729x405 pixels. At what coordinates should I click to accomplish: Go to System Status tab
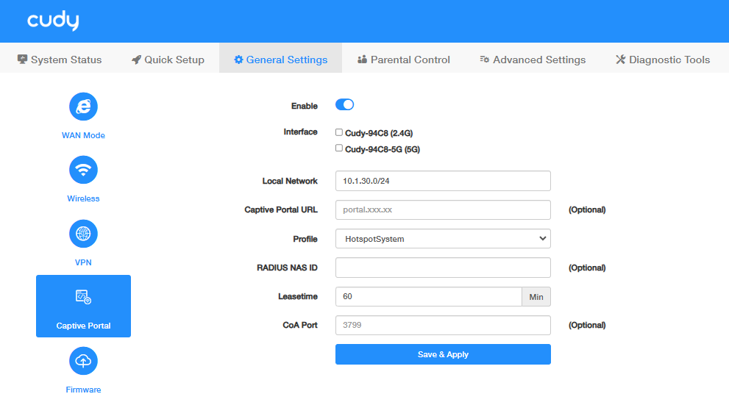pyautogui.click(x=60, y=60)
